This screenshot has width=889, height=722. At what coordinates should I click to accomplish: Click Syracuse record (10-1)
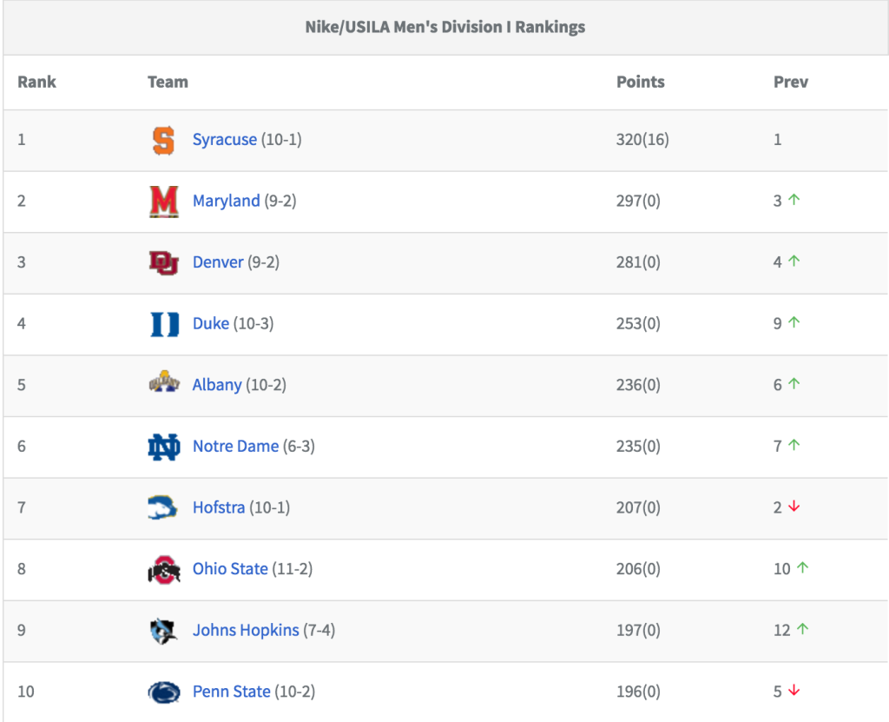pos(281,140)
